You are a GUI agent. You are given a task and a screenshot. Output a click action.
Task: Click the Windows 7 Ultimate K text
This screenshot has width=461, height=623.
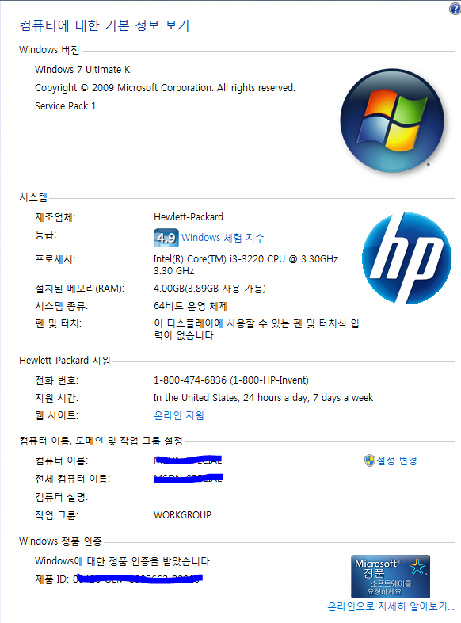click(x=82, y=70)
